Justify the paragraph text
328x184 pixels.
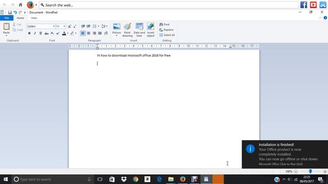pos(100,33)
